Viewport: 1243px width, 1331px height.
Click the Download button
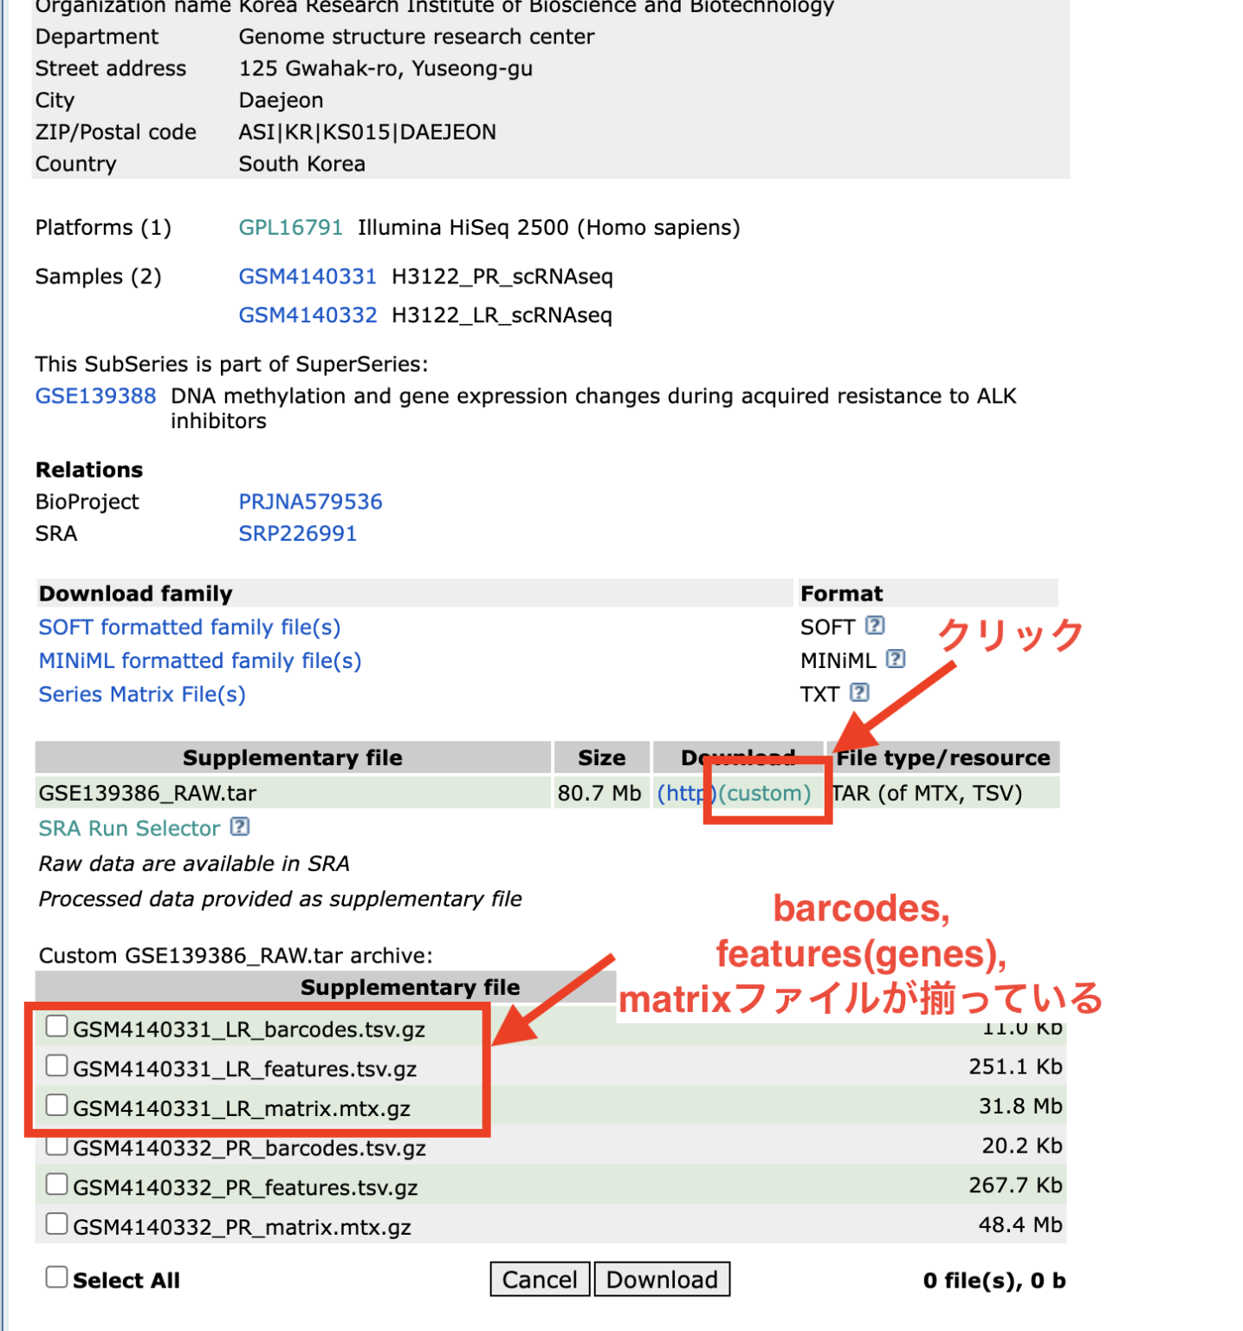[x=662, y=1280]
